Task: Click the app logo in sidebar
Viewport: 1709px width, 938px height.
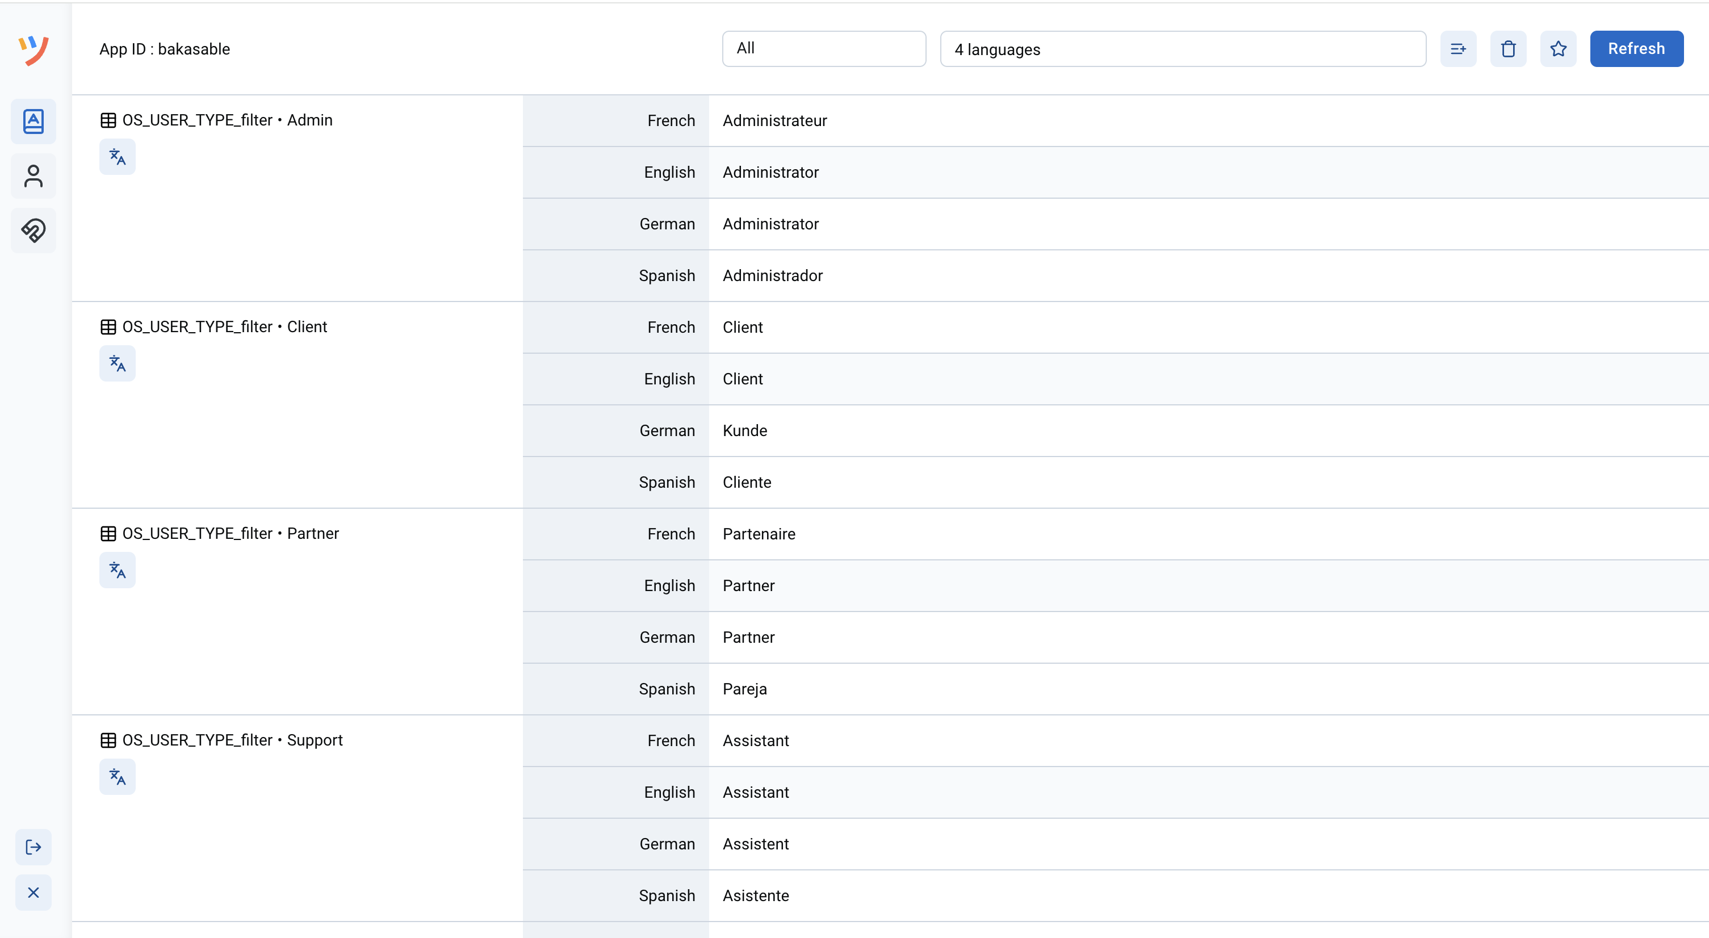Action: [33, 50]
